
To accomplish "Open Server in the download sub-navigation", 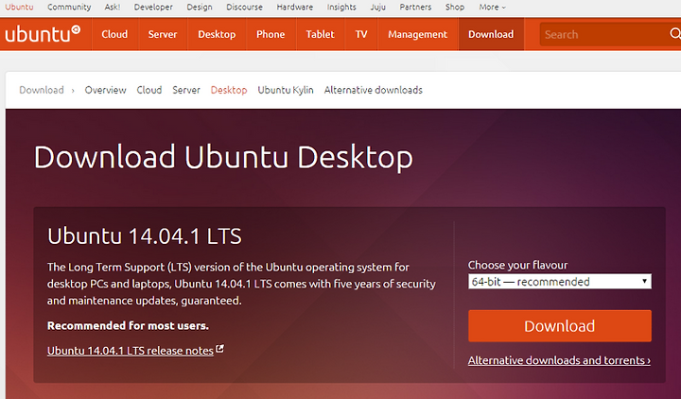I will 186,90.
